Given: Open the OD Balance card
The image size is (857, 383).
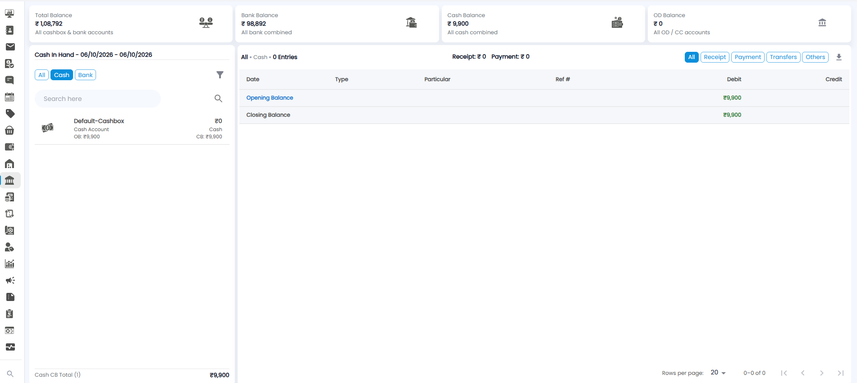Looking at the screenshot, I should [x=749, y=24].
